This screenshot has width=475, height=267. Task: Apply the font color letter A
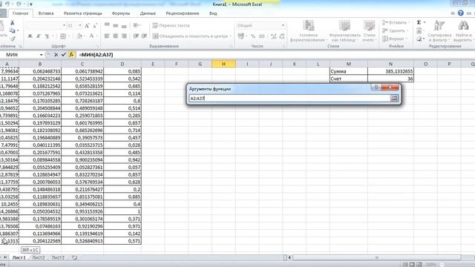coord(91,36)
